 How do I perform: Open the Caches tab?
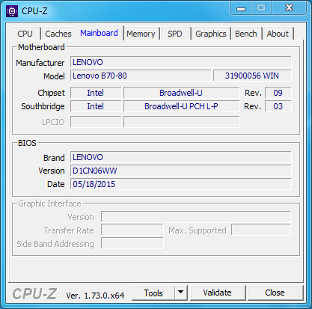click(x=58, y=34)
